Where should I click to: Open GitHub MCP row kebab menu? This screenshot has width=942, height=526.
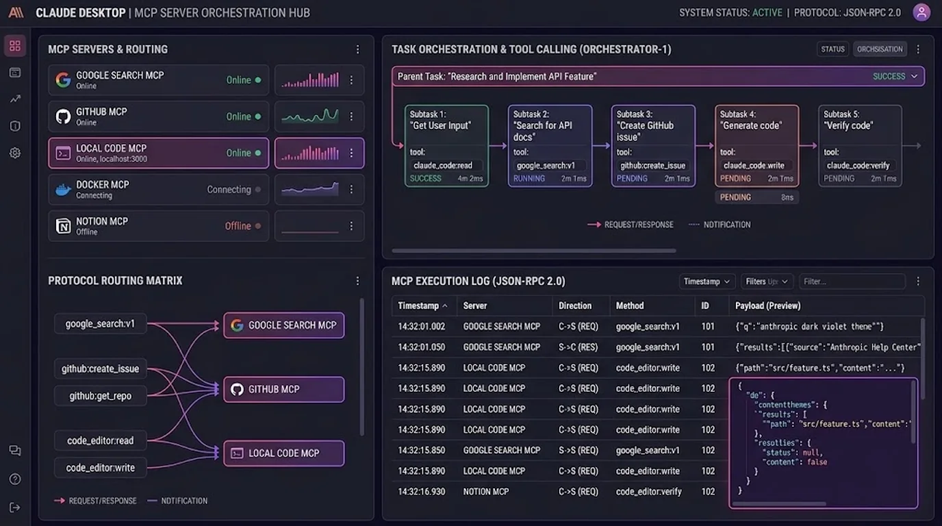click(351, 116)
